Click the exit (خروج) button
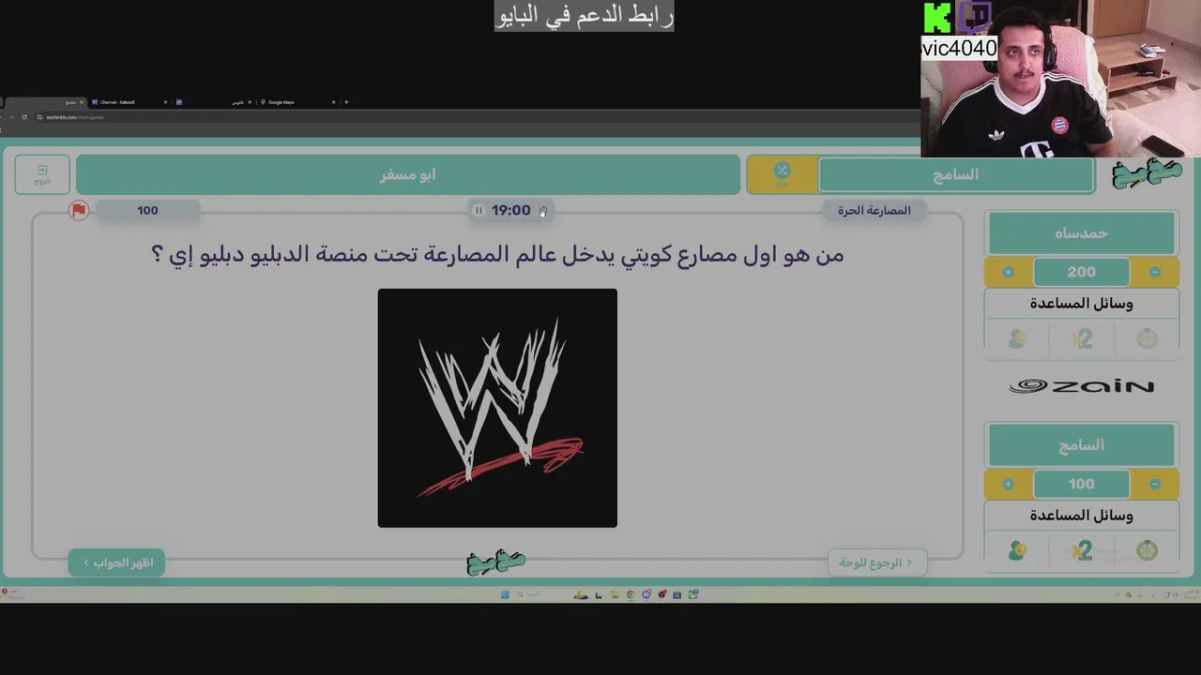The width and height of the screenshot is (1201, 675). [x=42, y=174]
